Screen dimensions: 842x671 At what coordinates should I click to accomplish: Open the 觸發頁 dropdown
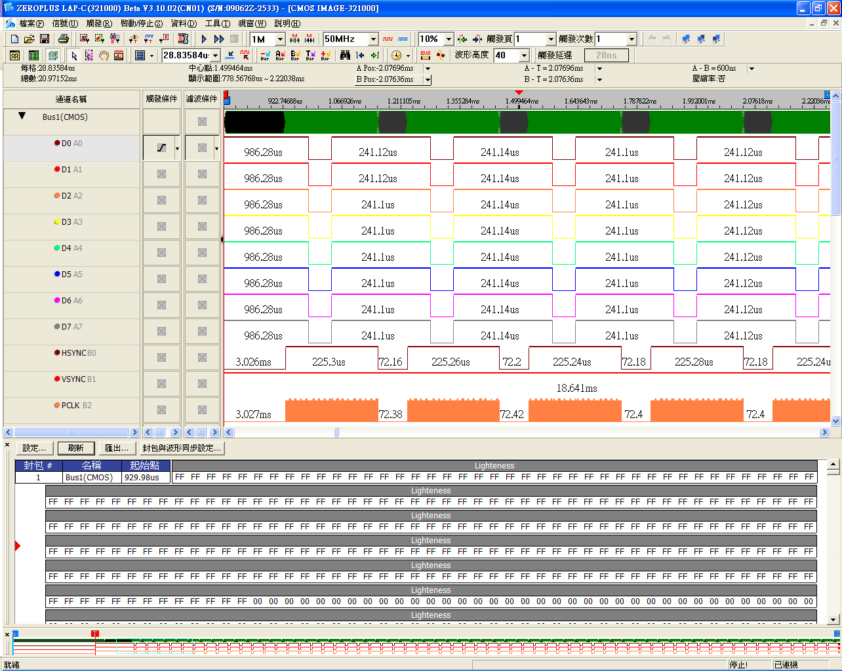pos(551,39)
